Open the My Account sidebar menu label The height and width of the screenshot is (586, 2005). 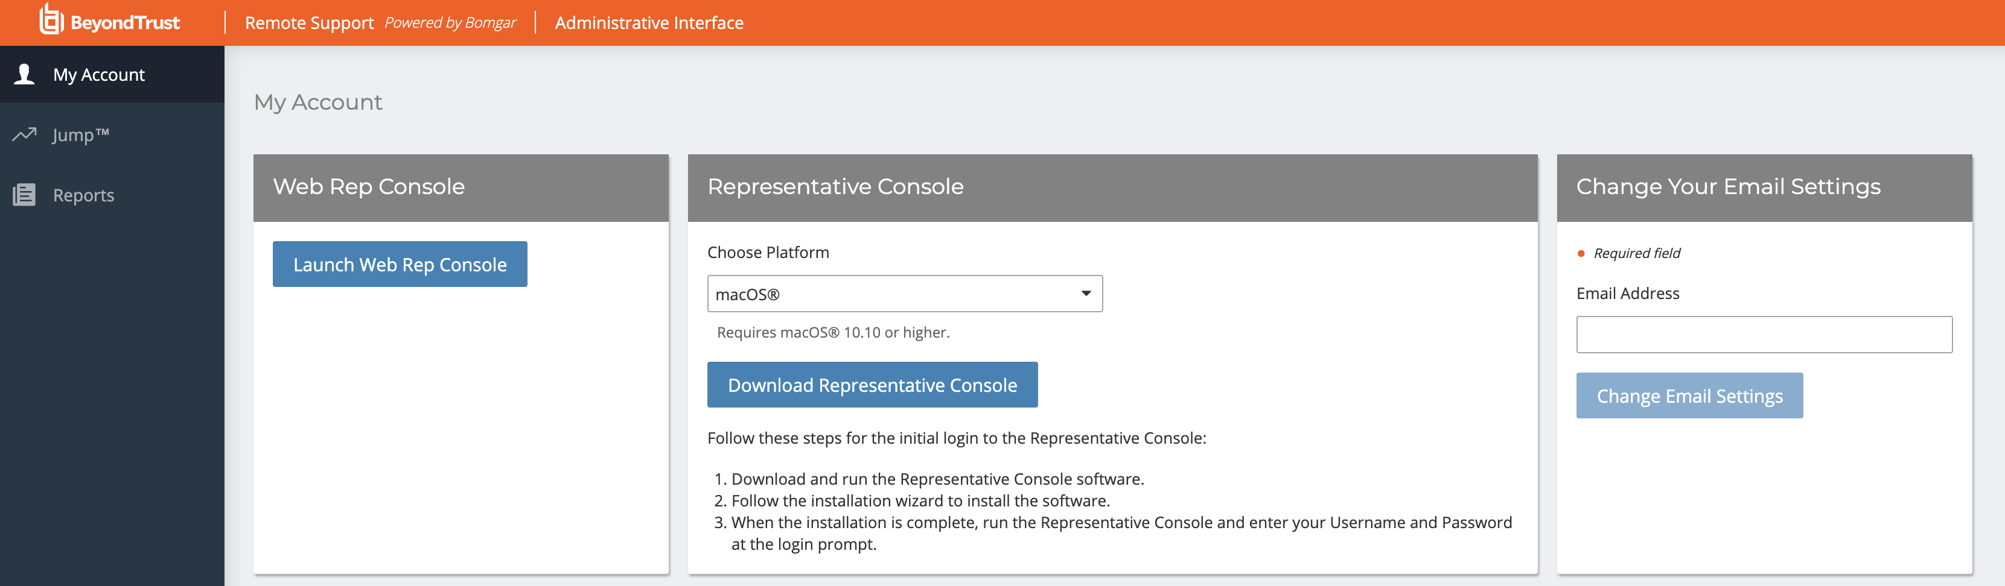click(x=99, y=75)
